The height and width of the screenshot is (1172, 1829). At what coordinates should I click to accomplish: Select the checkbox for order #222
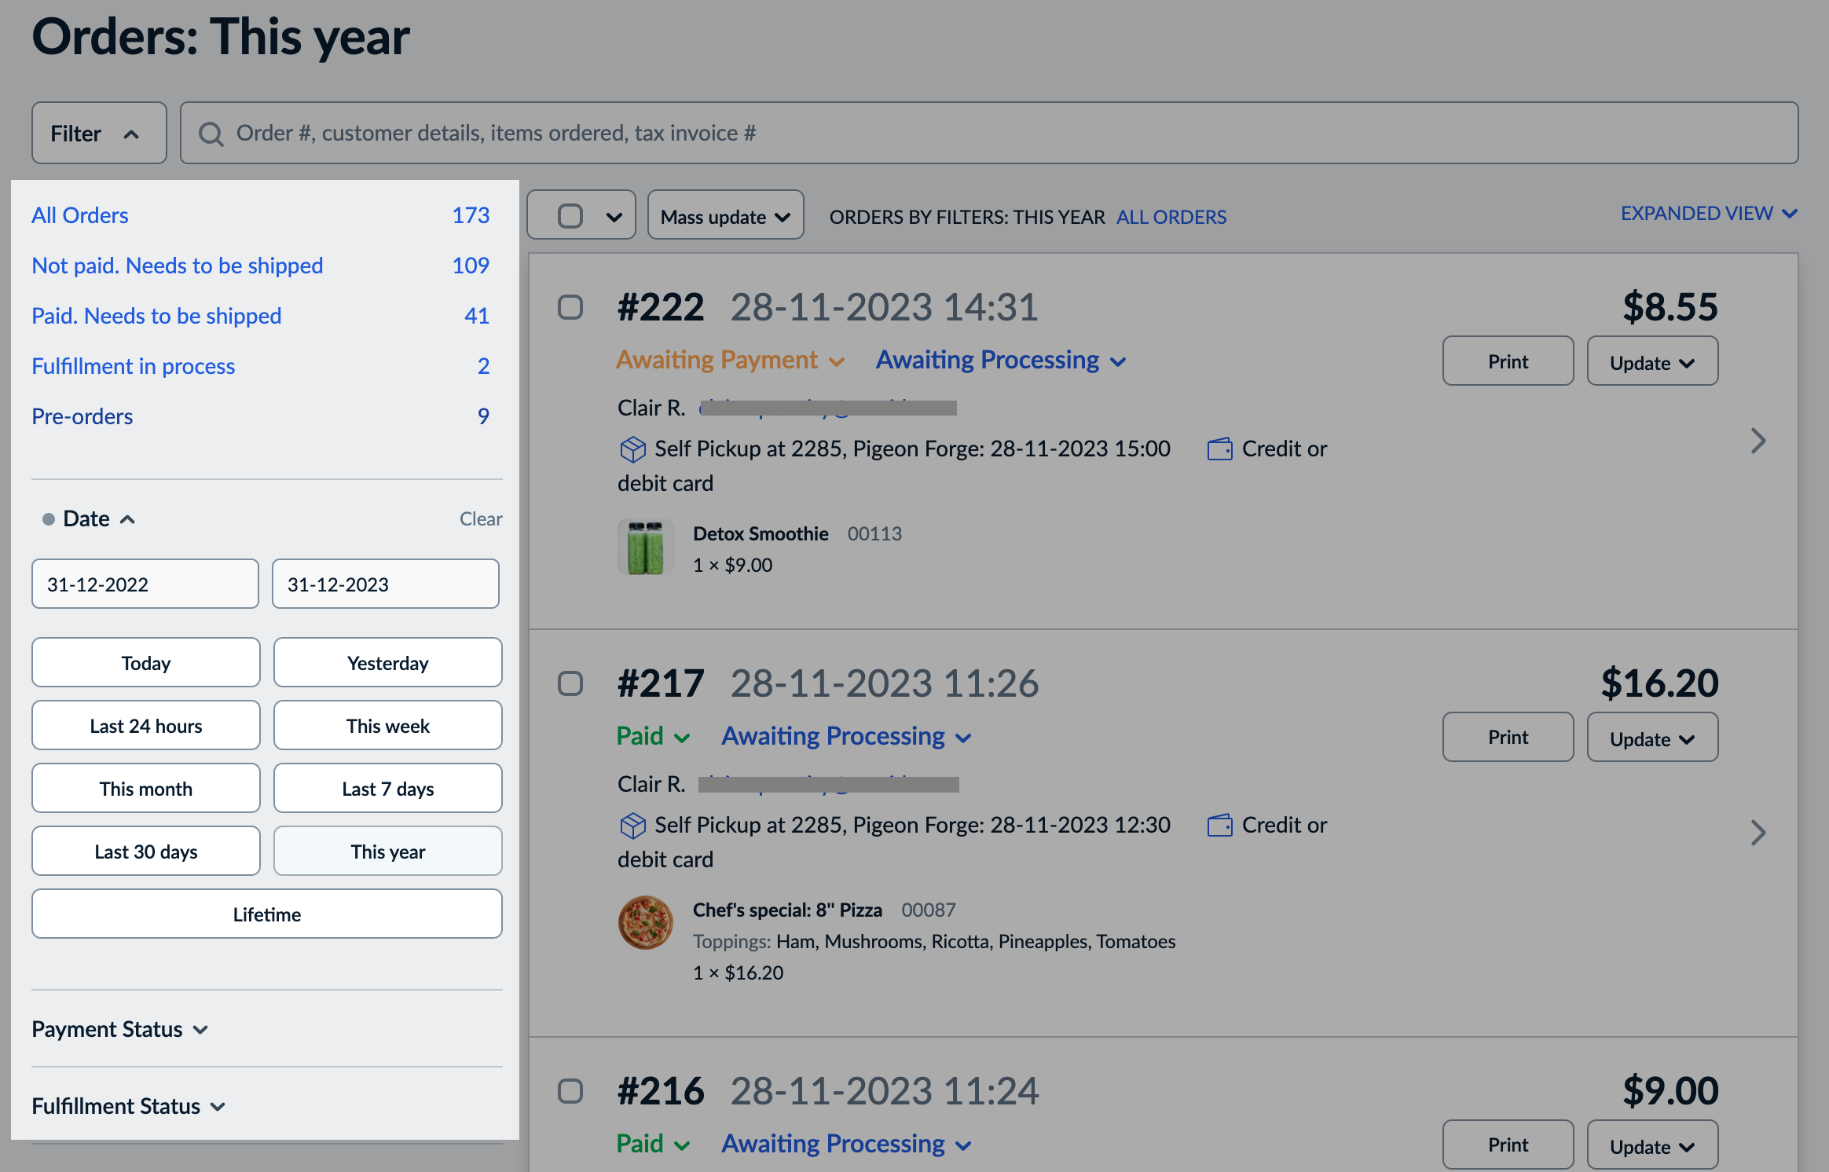coord(570,307)
